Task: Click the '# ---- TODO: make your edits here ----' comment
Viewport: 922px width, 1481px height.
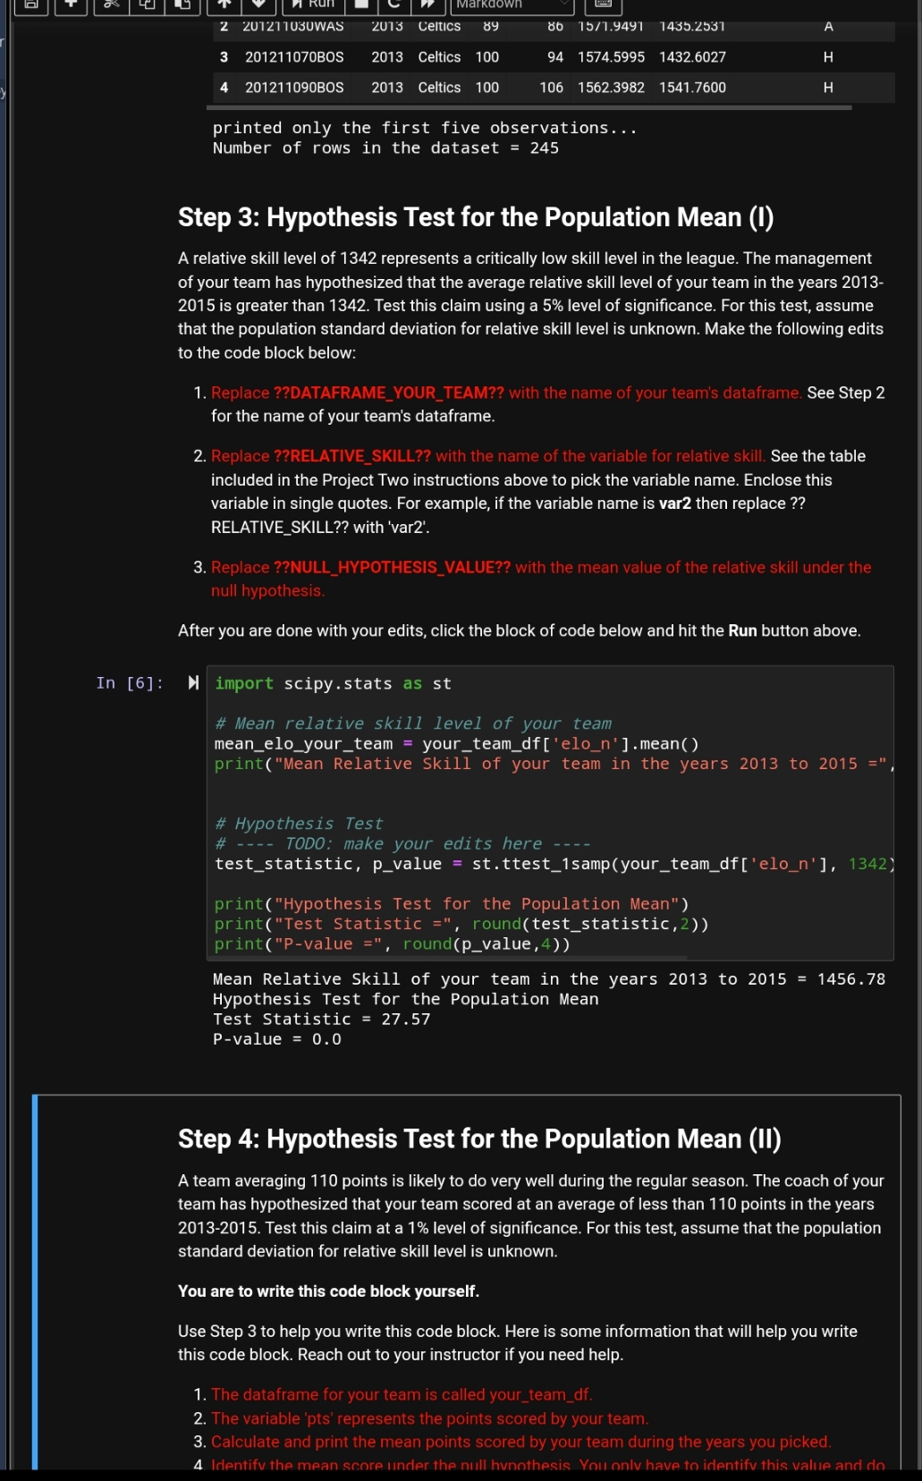Action: (402, 843)
